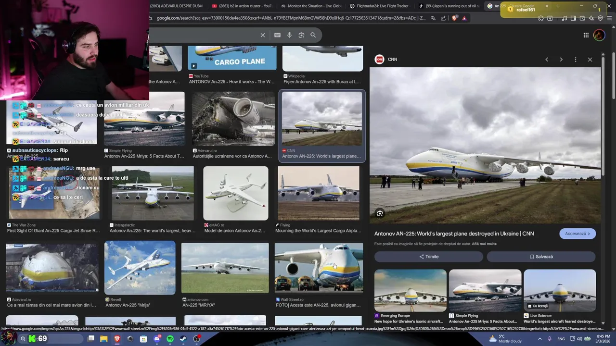Open the antonov.com AN-225 MRIYA result
The height and width of the screenshot is (346, 616).
225,275
